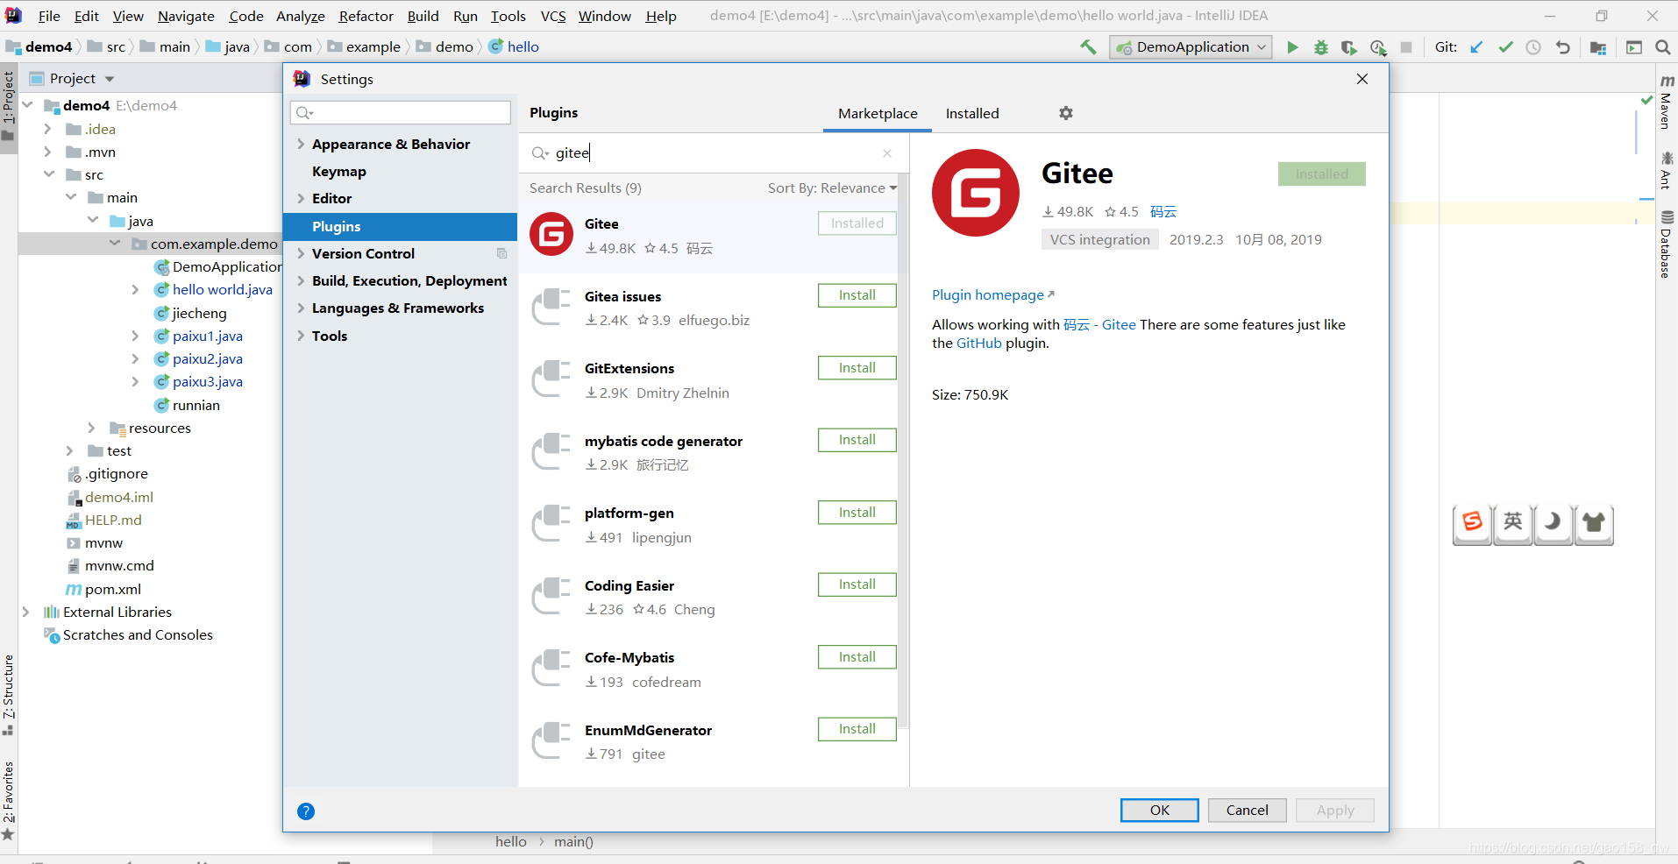Select hello world.java in project tree

222,290
